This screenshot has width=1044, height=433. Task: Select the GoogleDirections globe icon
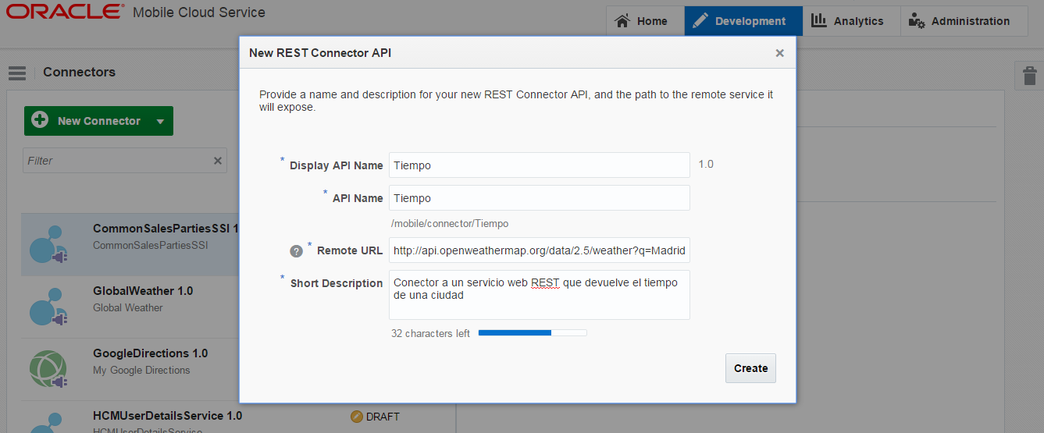coord(50,369)
